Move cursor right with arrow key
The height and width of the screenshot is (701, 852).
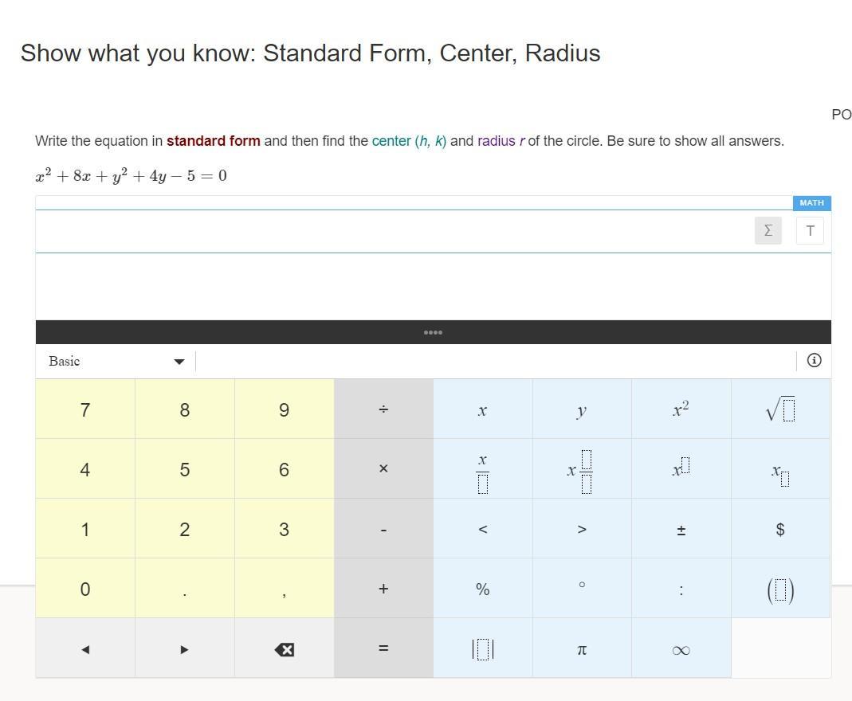click(184, 649)
